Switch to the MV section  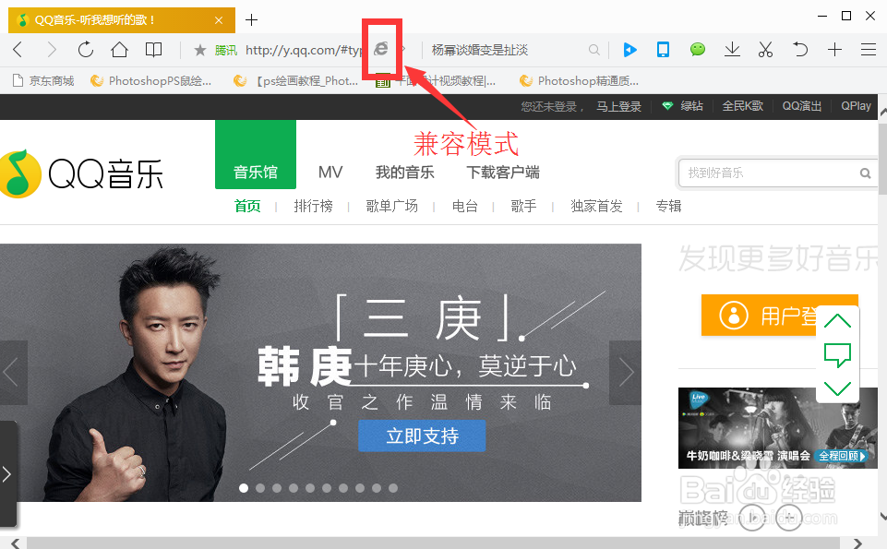coord(330,172)
